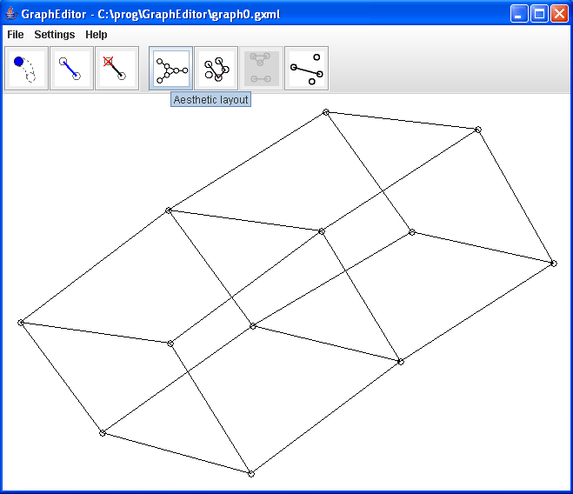Image resolution: width=573 pixels, height=494 pixels.
Task: Select the topmost vertex of the graph
Action: [326, 112]
